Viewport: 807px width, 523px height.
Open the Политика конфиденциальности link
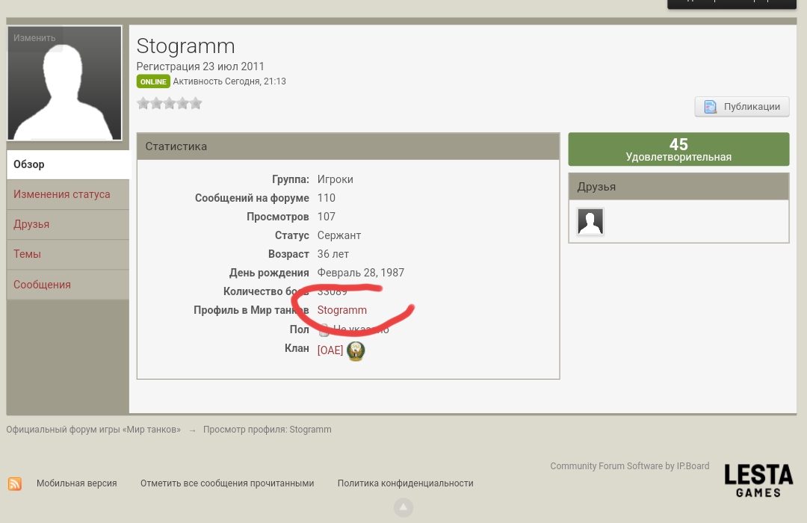406,483
